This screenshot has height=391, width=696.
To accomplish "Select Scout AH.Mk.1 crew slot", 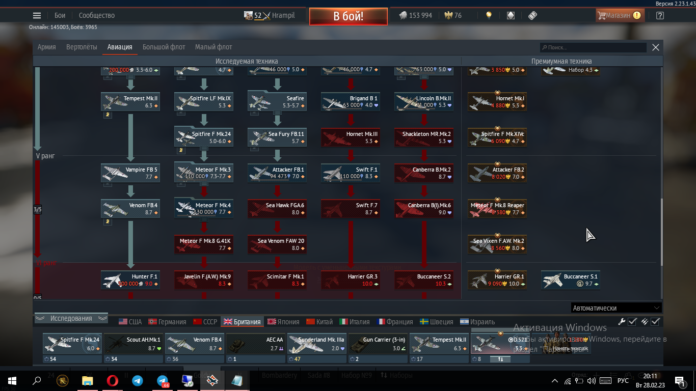I will [x=133, y=344].
